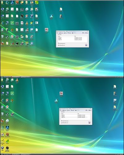
Task: Select green leaf icon on lower desktop
Action: tap(7, 141)
